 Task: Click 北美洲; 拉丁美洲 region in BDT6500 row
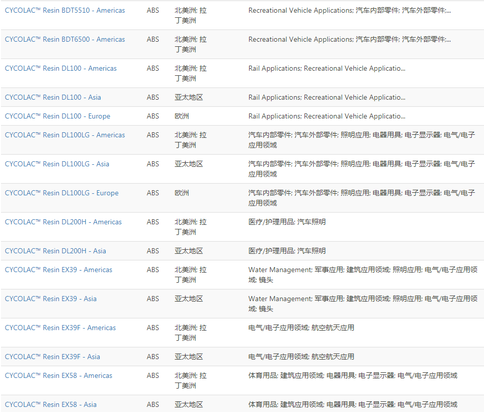(191, 44)
